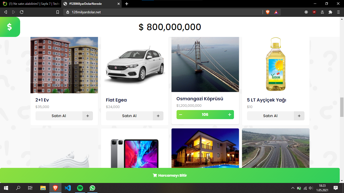
Task: Reload the current page
Action: [22, 12]
